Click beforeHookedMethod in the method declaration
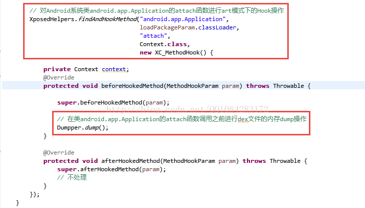The width and height of the screenshot is (365, 208). click(x=132, y=86)
